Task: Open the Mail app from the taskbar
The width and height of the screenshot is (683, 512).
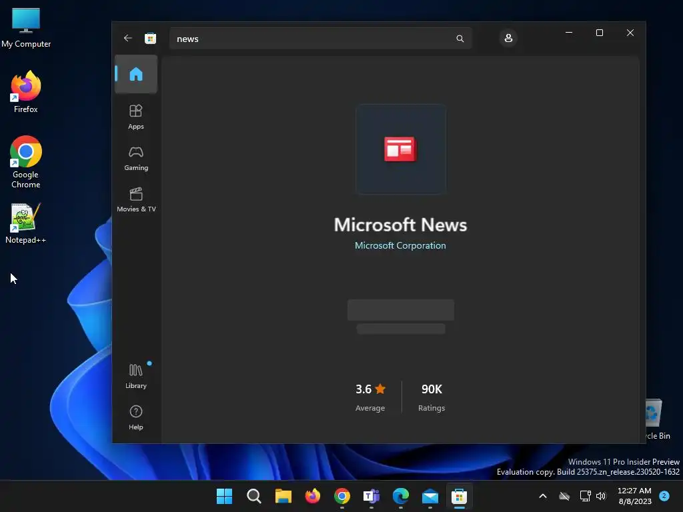Action: [430, 496]
